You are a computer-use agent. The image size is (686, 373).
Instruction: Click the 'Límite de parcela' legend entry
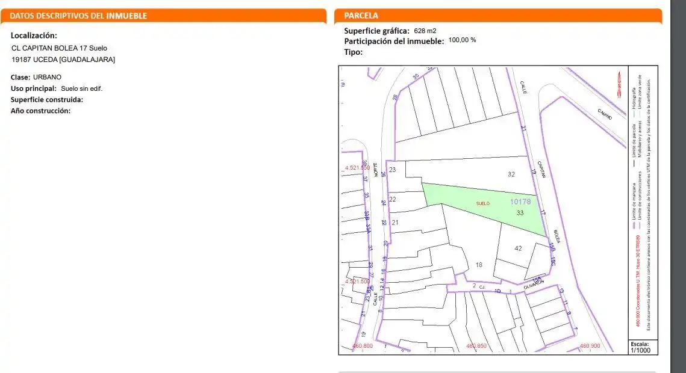pos(634,141)
